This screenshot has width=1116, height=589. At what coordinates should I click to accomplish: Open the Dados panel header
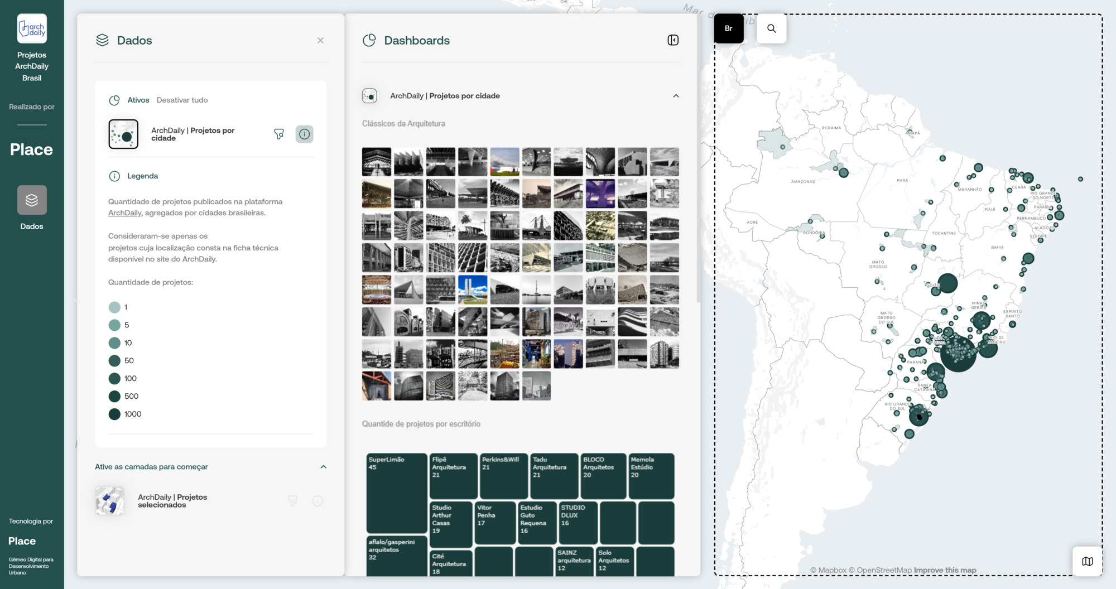[x=134, y=40]
